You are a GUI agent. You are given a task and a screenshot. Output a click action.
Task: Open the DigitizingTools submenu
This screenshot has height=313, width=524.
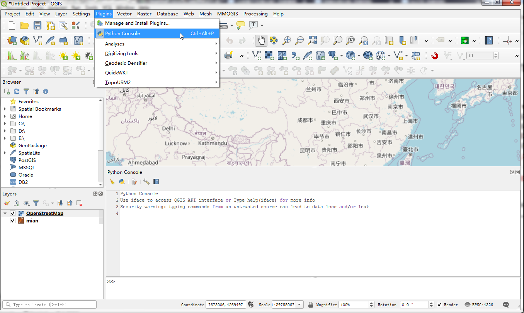click(x=157, y=54)
